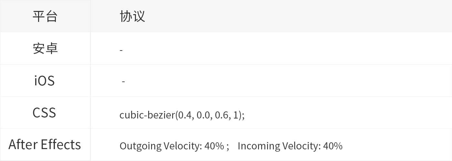Click the 40% after Incoming Velocity
Viewport: 452px width, 161px height.
coord(333,146)
